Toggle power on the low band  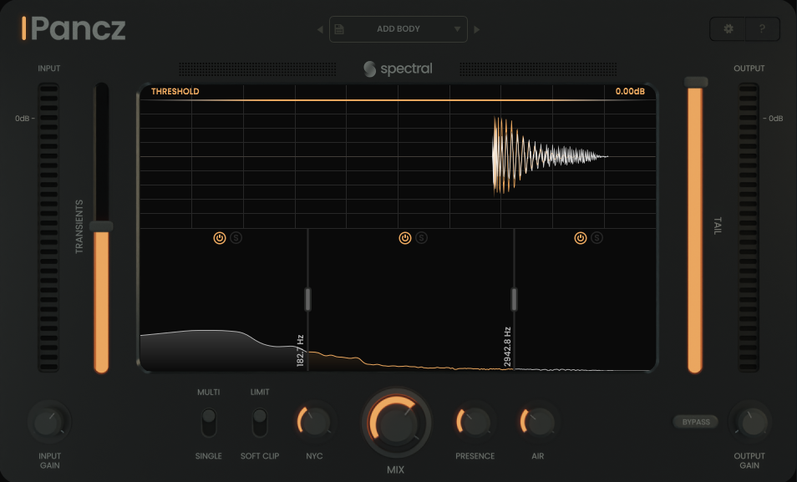[219, 238]
